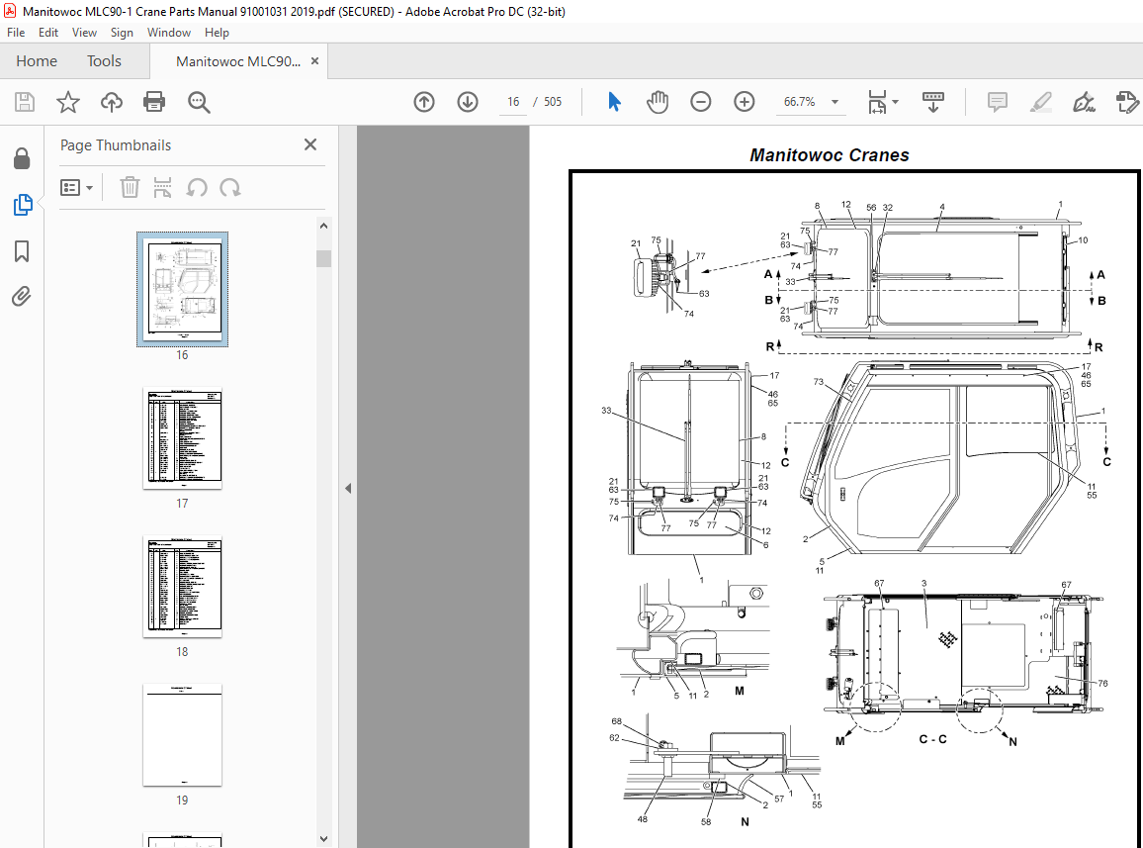Screen dimensions: 1143x848
Task: Select page 18 thumbnail
Action: pos(182,587)
